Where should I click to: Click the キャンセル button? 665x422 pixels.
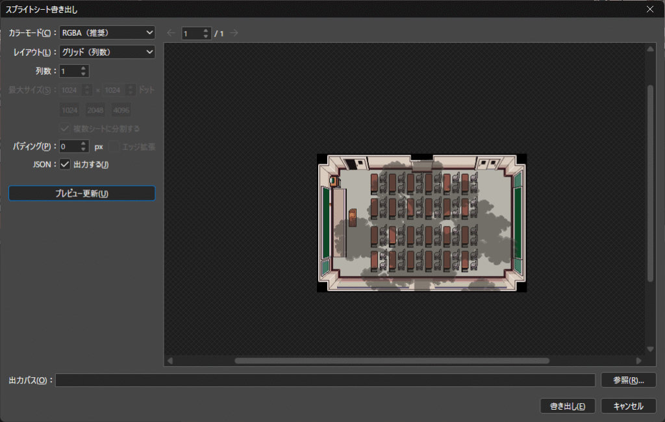(x=629, y=406)
